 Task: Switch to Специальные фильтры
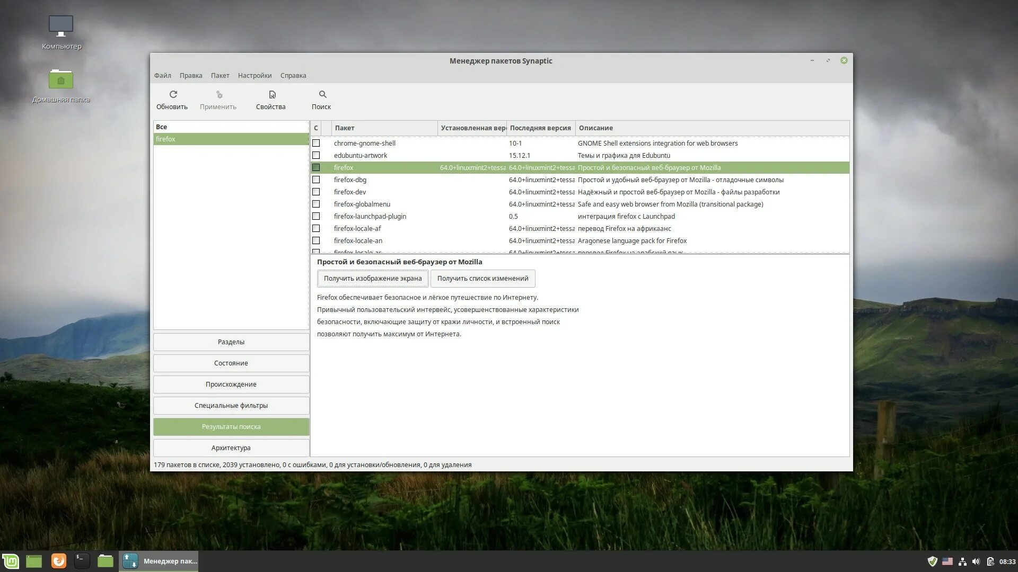coord(231,405)
